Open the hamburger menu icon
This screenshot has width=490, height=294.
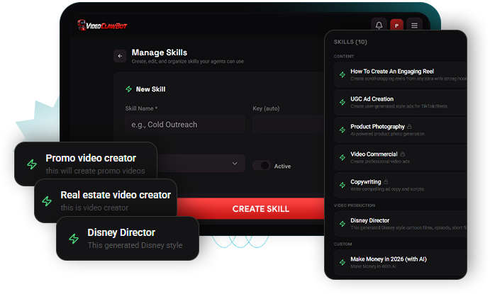(414, 26)
